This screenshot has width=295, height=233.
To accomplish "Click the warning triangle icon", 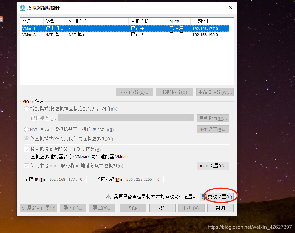I will [x=108, y=197].
